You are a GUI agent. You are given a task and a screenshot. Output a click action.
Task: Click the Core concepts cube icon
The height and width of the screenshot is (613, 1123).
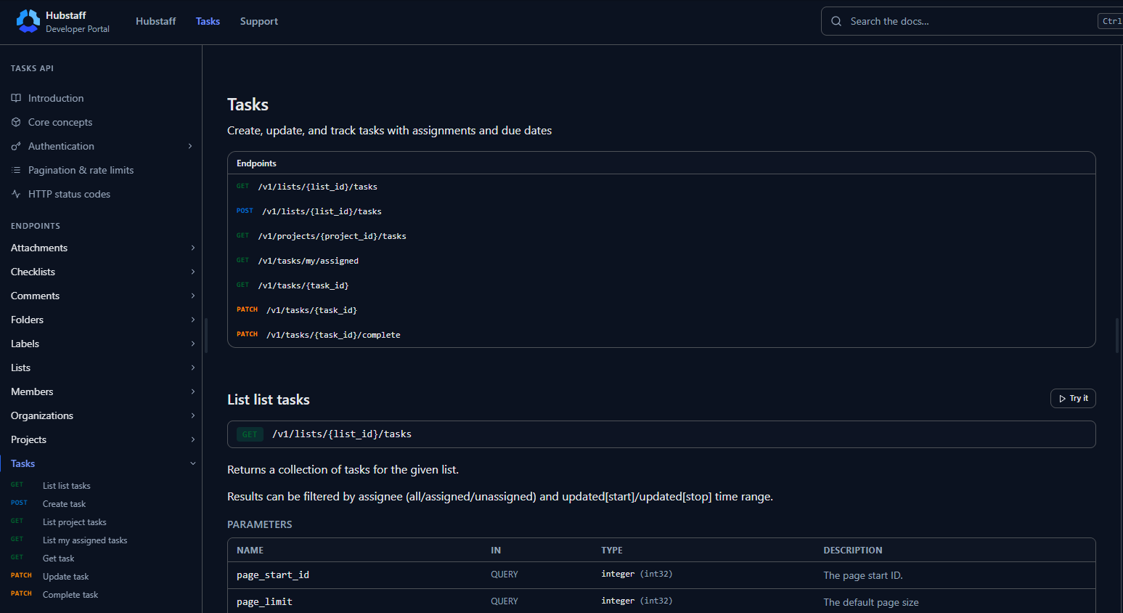16,122
